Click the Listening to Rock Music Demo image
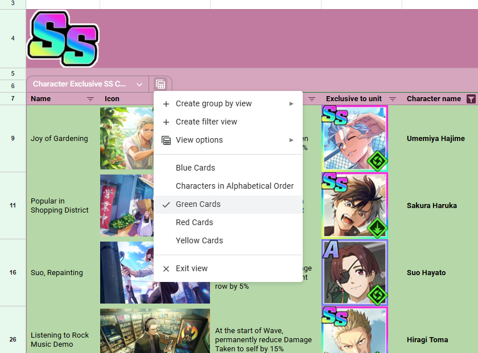The height and width of the screenshot is (353, 478). click(155, 331)
